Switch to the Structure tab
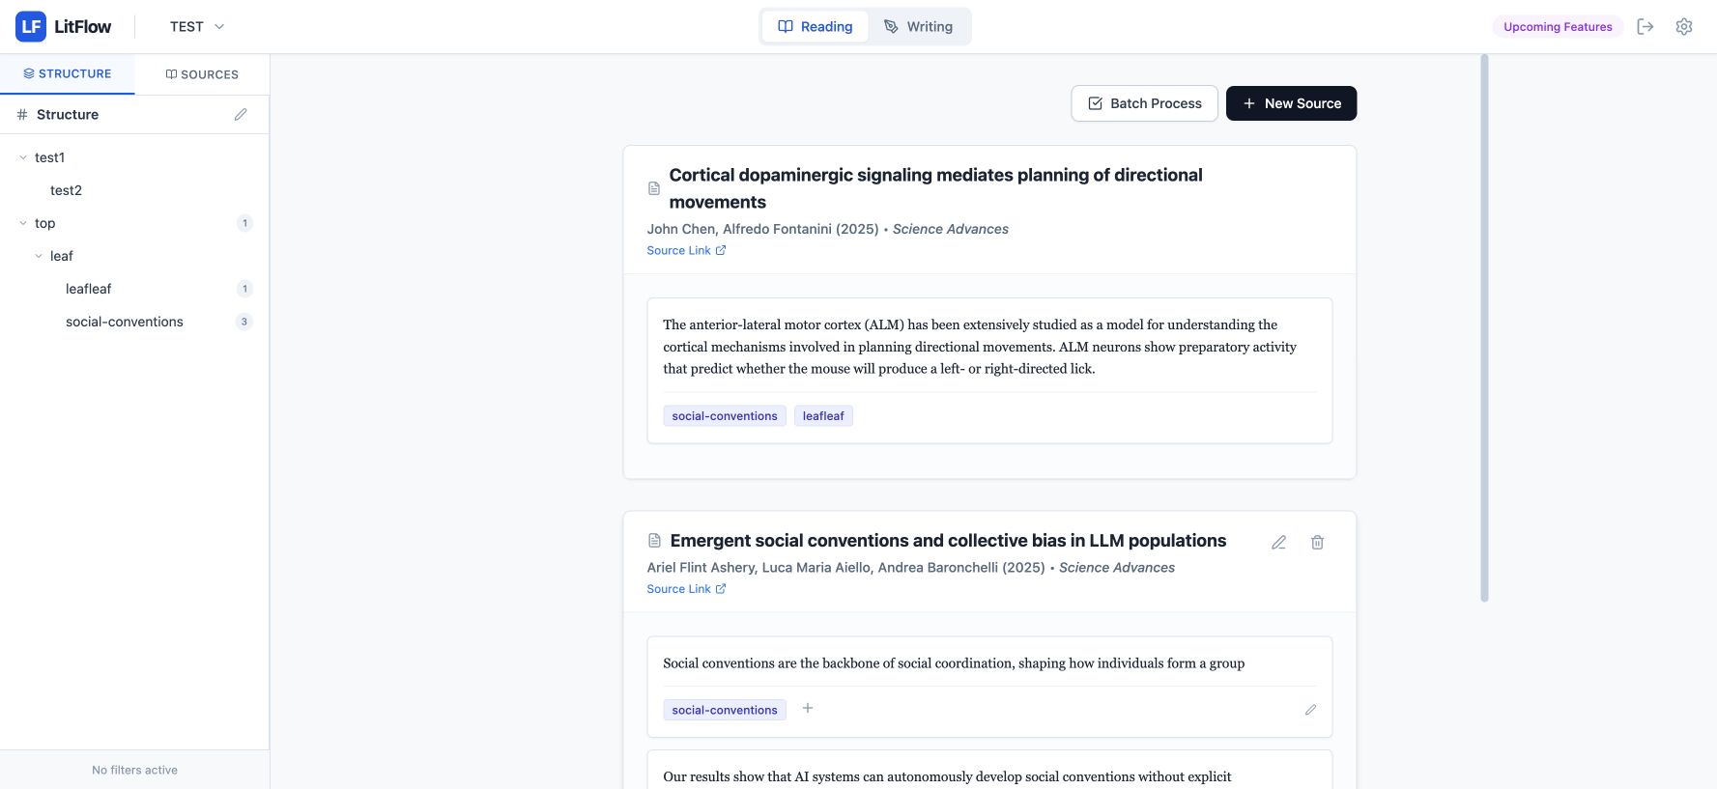Image resolution: width=1717 pixels, height=789 pixels. point(68,73)
